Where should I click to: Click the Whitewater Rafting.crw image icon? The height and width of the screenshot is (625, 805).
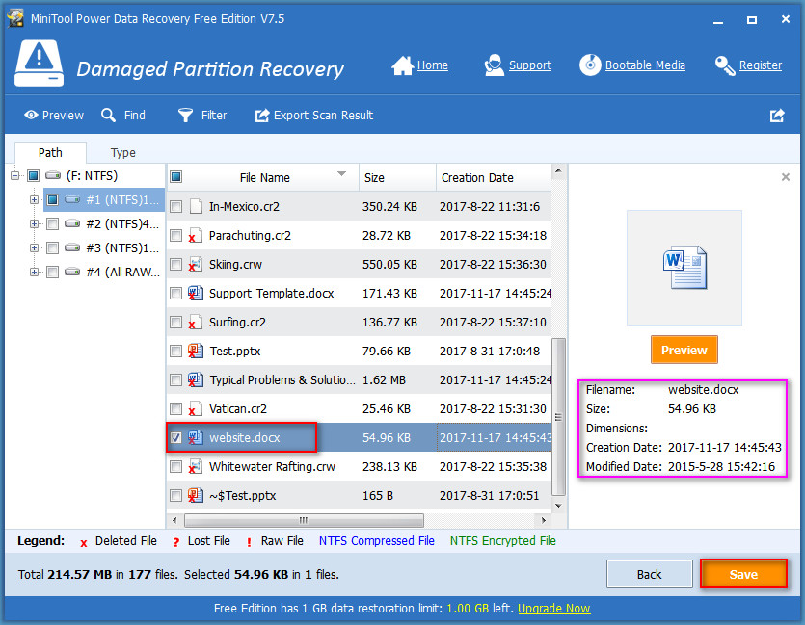click(x=195, y=466)
